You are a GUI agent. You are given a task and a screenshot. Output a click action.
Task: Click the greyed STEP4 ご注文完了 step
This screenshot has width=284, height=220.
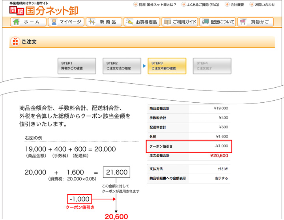(x=212, y=66)
